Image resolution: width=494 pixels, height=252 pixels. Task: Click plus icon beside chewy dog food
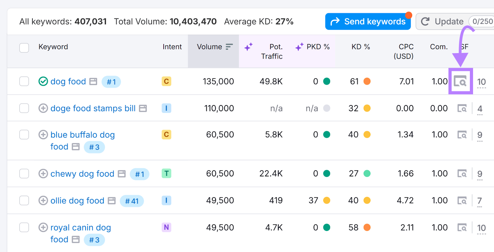(43, 174)
